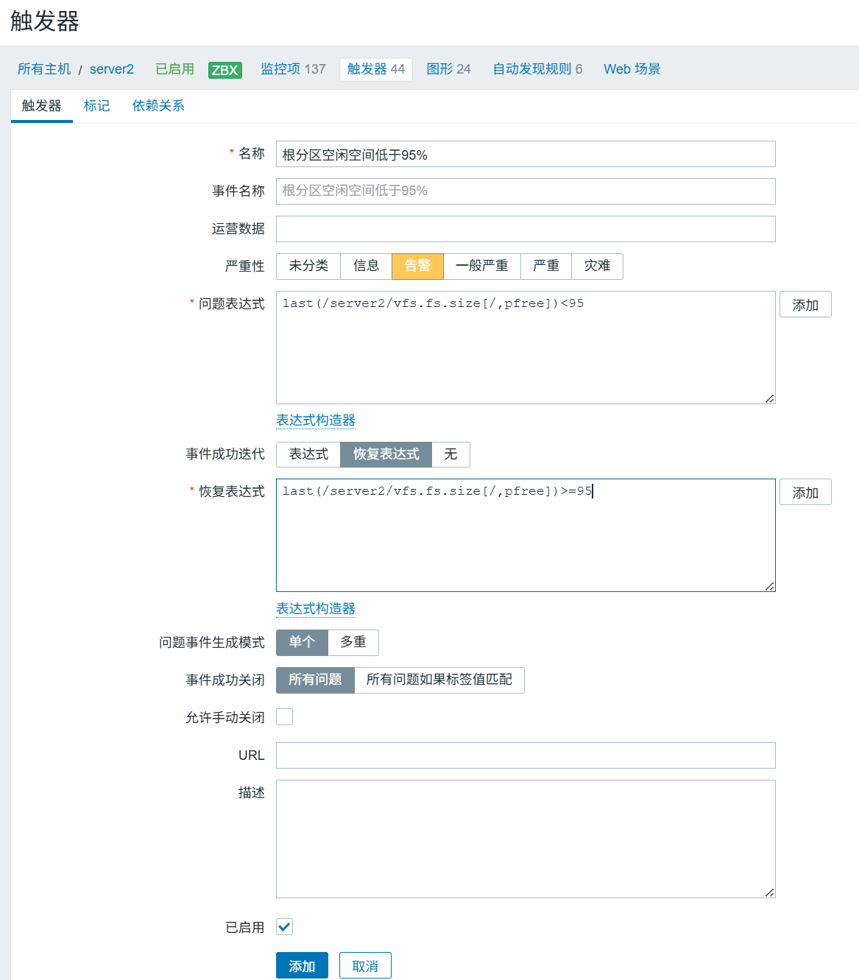Switch to the 依赖关系 tab
This screenshot has width=859, height=980.
[158, 106]
